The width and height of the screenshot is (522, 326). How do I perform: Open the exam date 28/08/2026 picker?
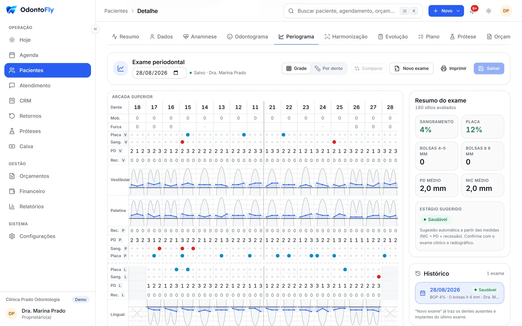pos(159,73)
